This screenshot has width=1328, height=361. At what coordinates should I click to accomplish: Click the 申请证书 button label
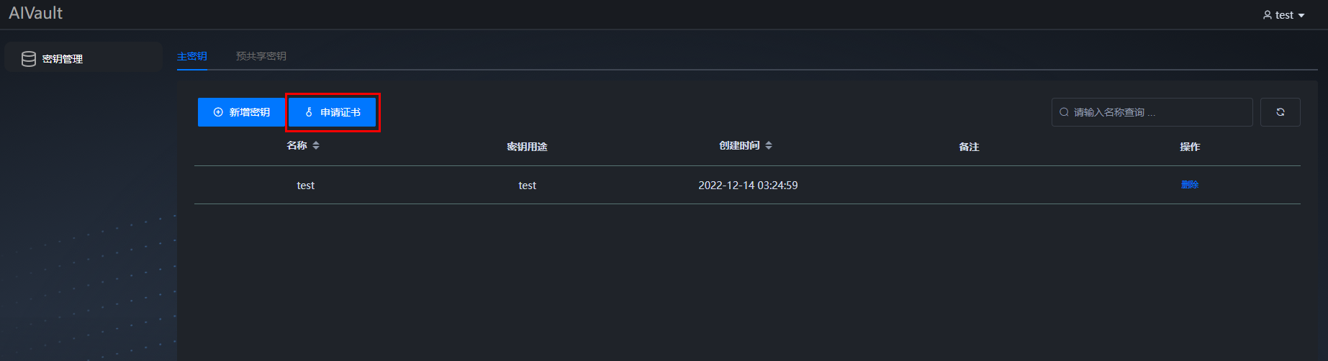(x=340, y=112)
